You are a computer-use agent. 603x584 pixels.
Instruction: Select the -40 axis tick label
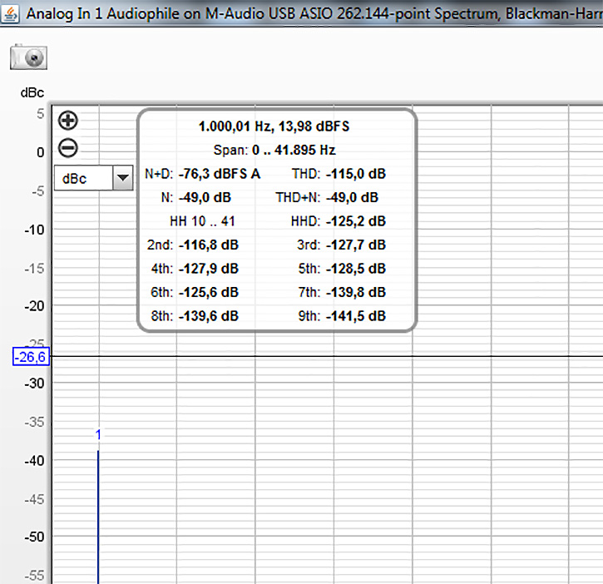[34, 461]
